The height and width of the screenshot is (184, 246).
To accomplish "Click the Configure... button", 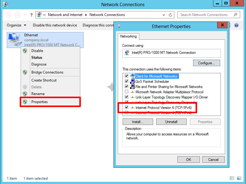I will click(206, 63).
